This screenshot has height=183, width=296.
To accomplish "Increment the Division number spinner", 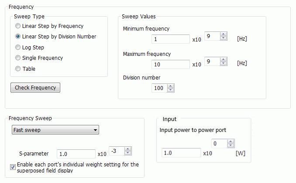I will 171,86.
